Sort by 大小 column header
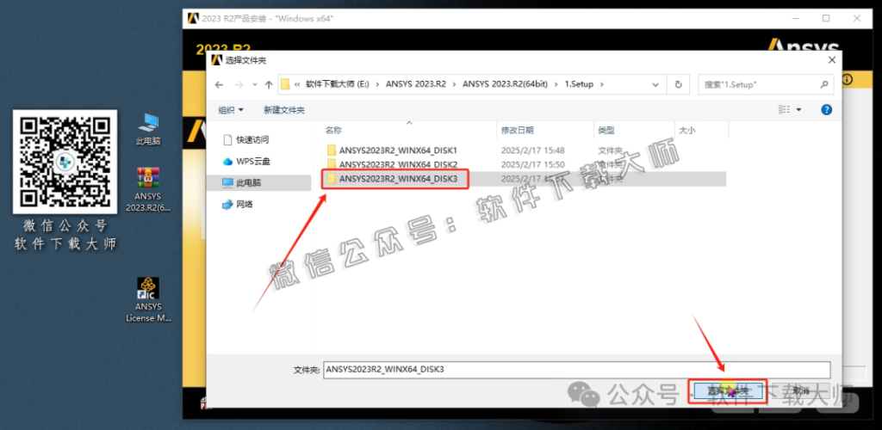Image resolution: width=882 pixels, height=430 pixels. [686, 130]
